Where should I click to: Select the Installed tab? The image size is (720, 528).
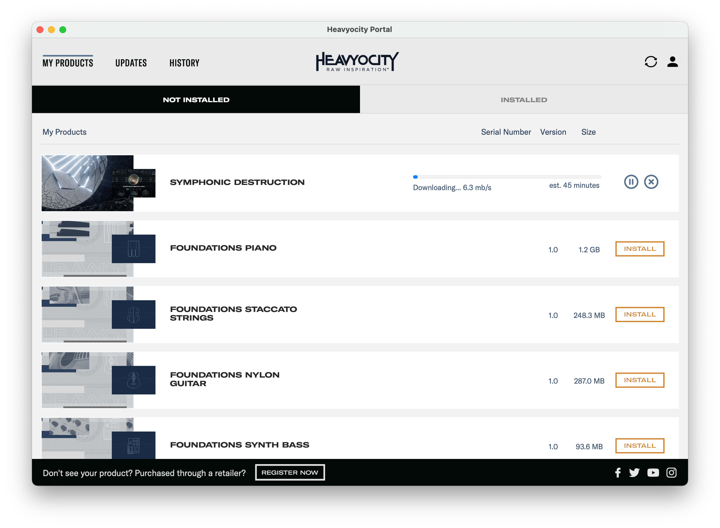[524, 99]
